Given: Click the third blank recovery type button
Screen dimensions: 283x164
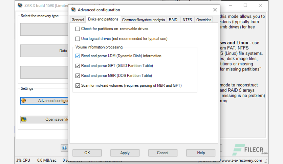Looking at the screenshot, I should coord(44,72).
